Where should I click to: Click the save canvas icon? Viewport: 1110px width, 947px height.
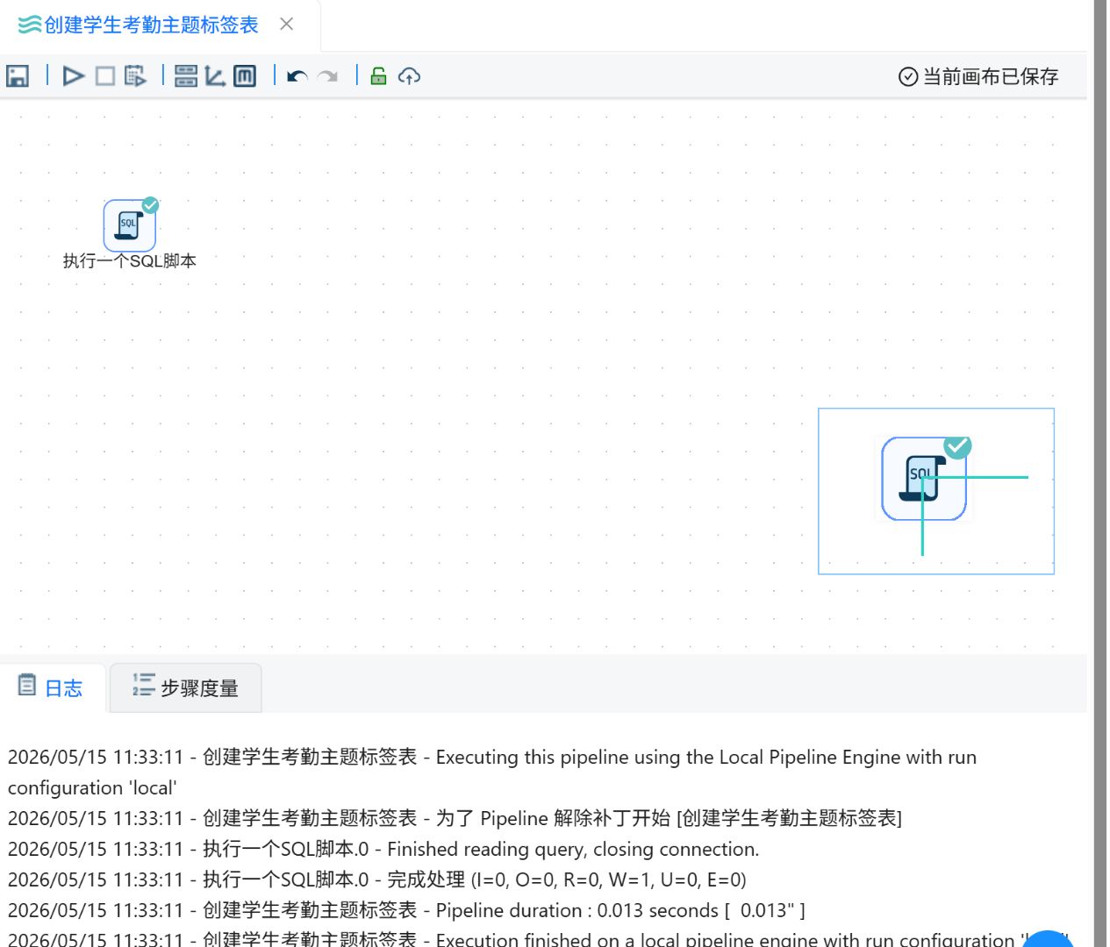tap(18, 76)
